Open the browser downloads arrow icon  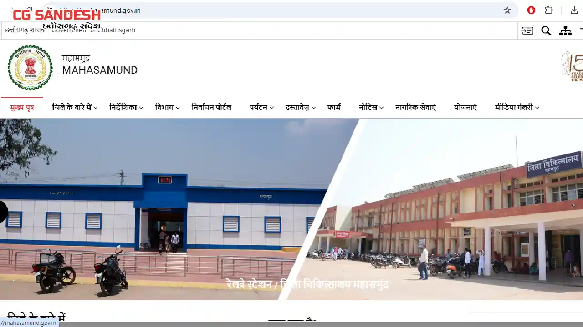(574, 10)
